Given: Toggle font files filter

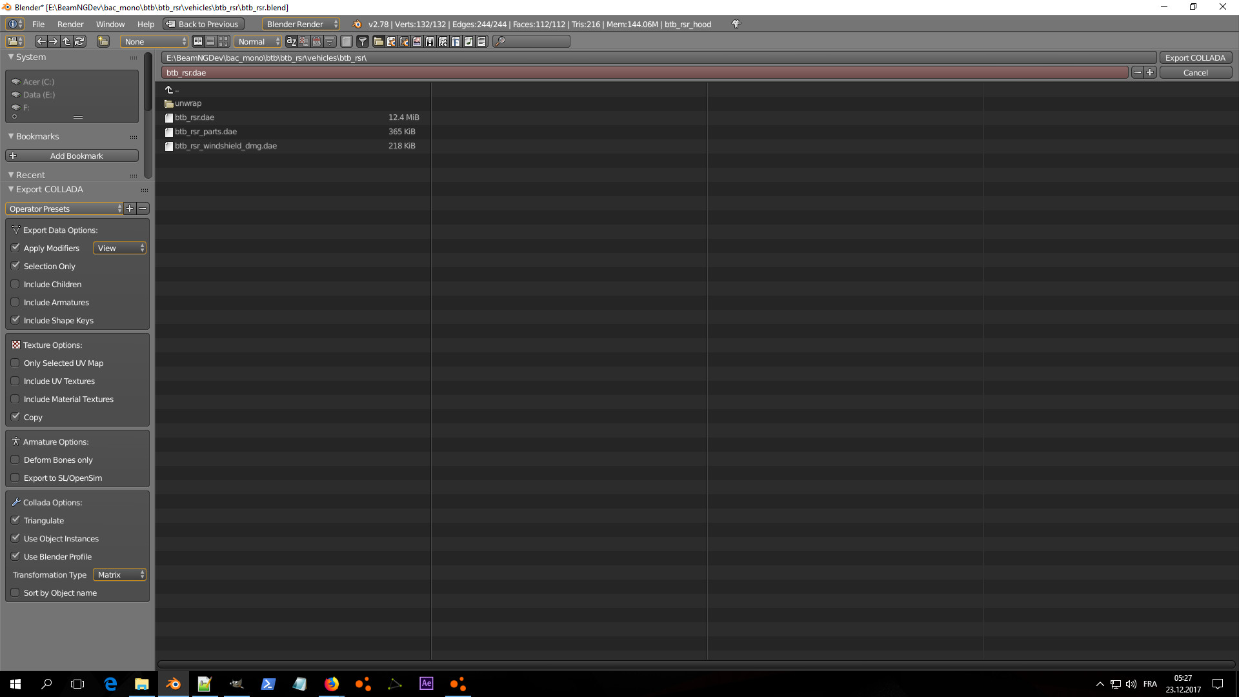Looking at the screenshot, I should coord(456,41).
